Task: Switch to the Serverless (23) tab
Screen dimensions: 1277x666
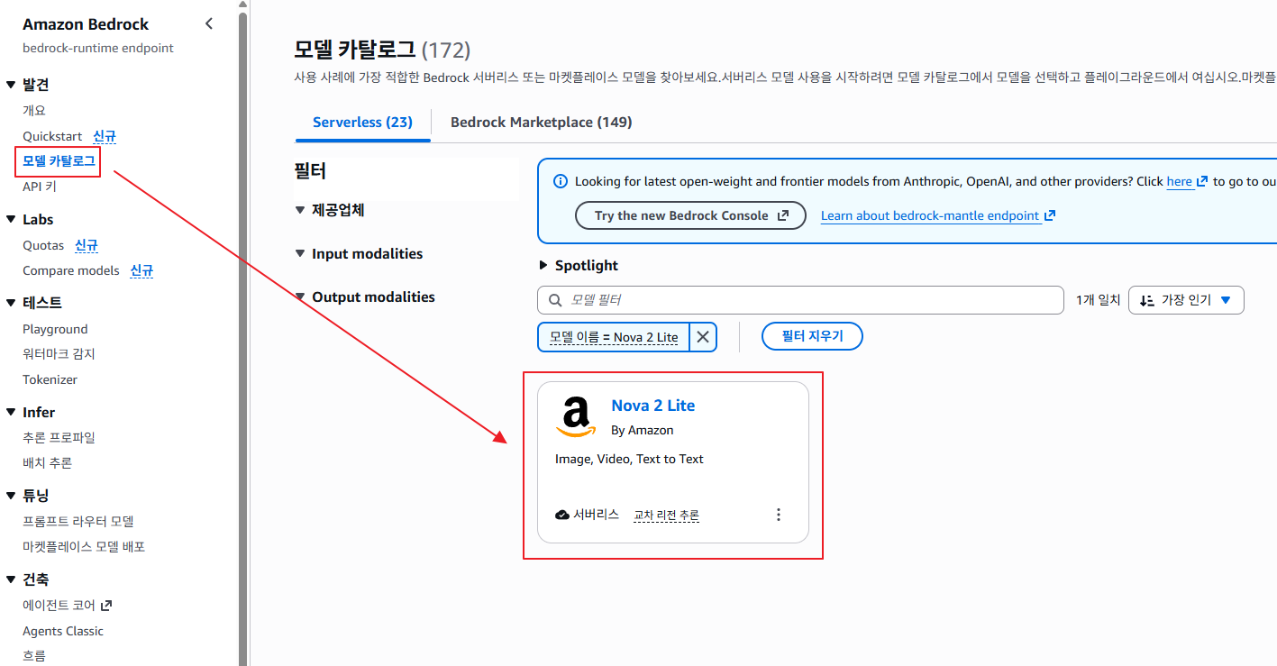Action: [x=362, y=122]
